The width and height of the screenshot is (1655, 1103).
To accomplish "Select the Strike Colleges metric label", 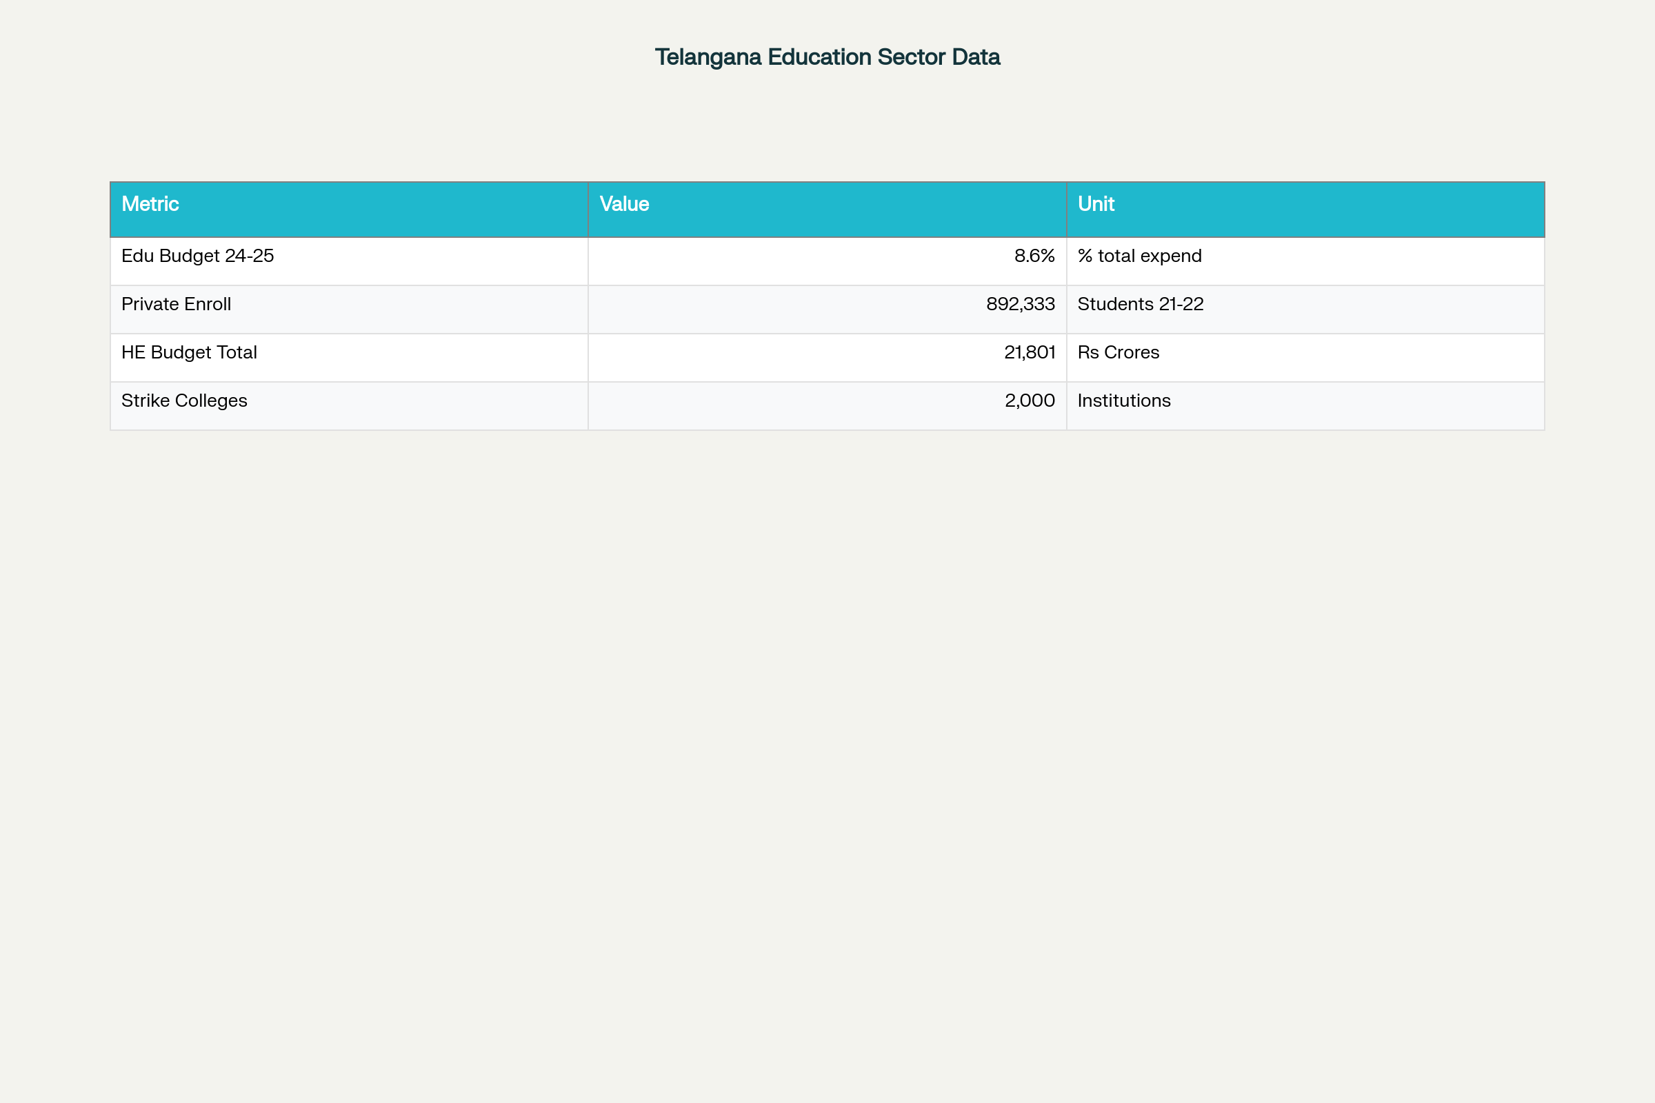I will coord(184,401).
